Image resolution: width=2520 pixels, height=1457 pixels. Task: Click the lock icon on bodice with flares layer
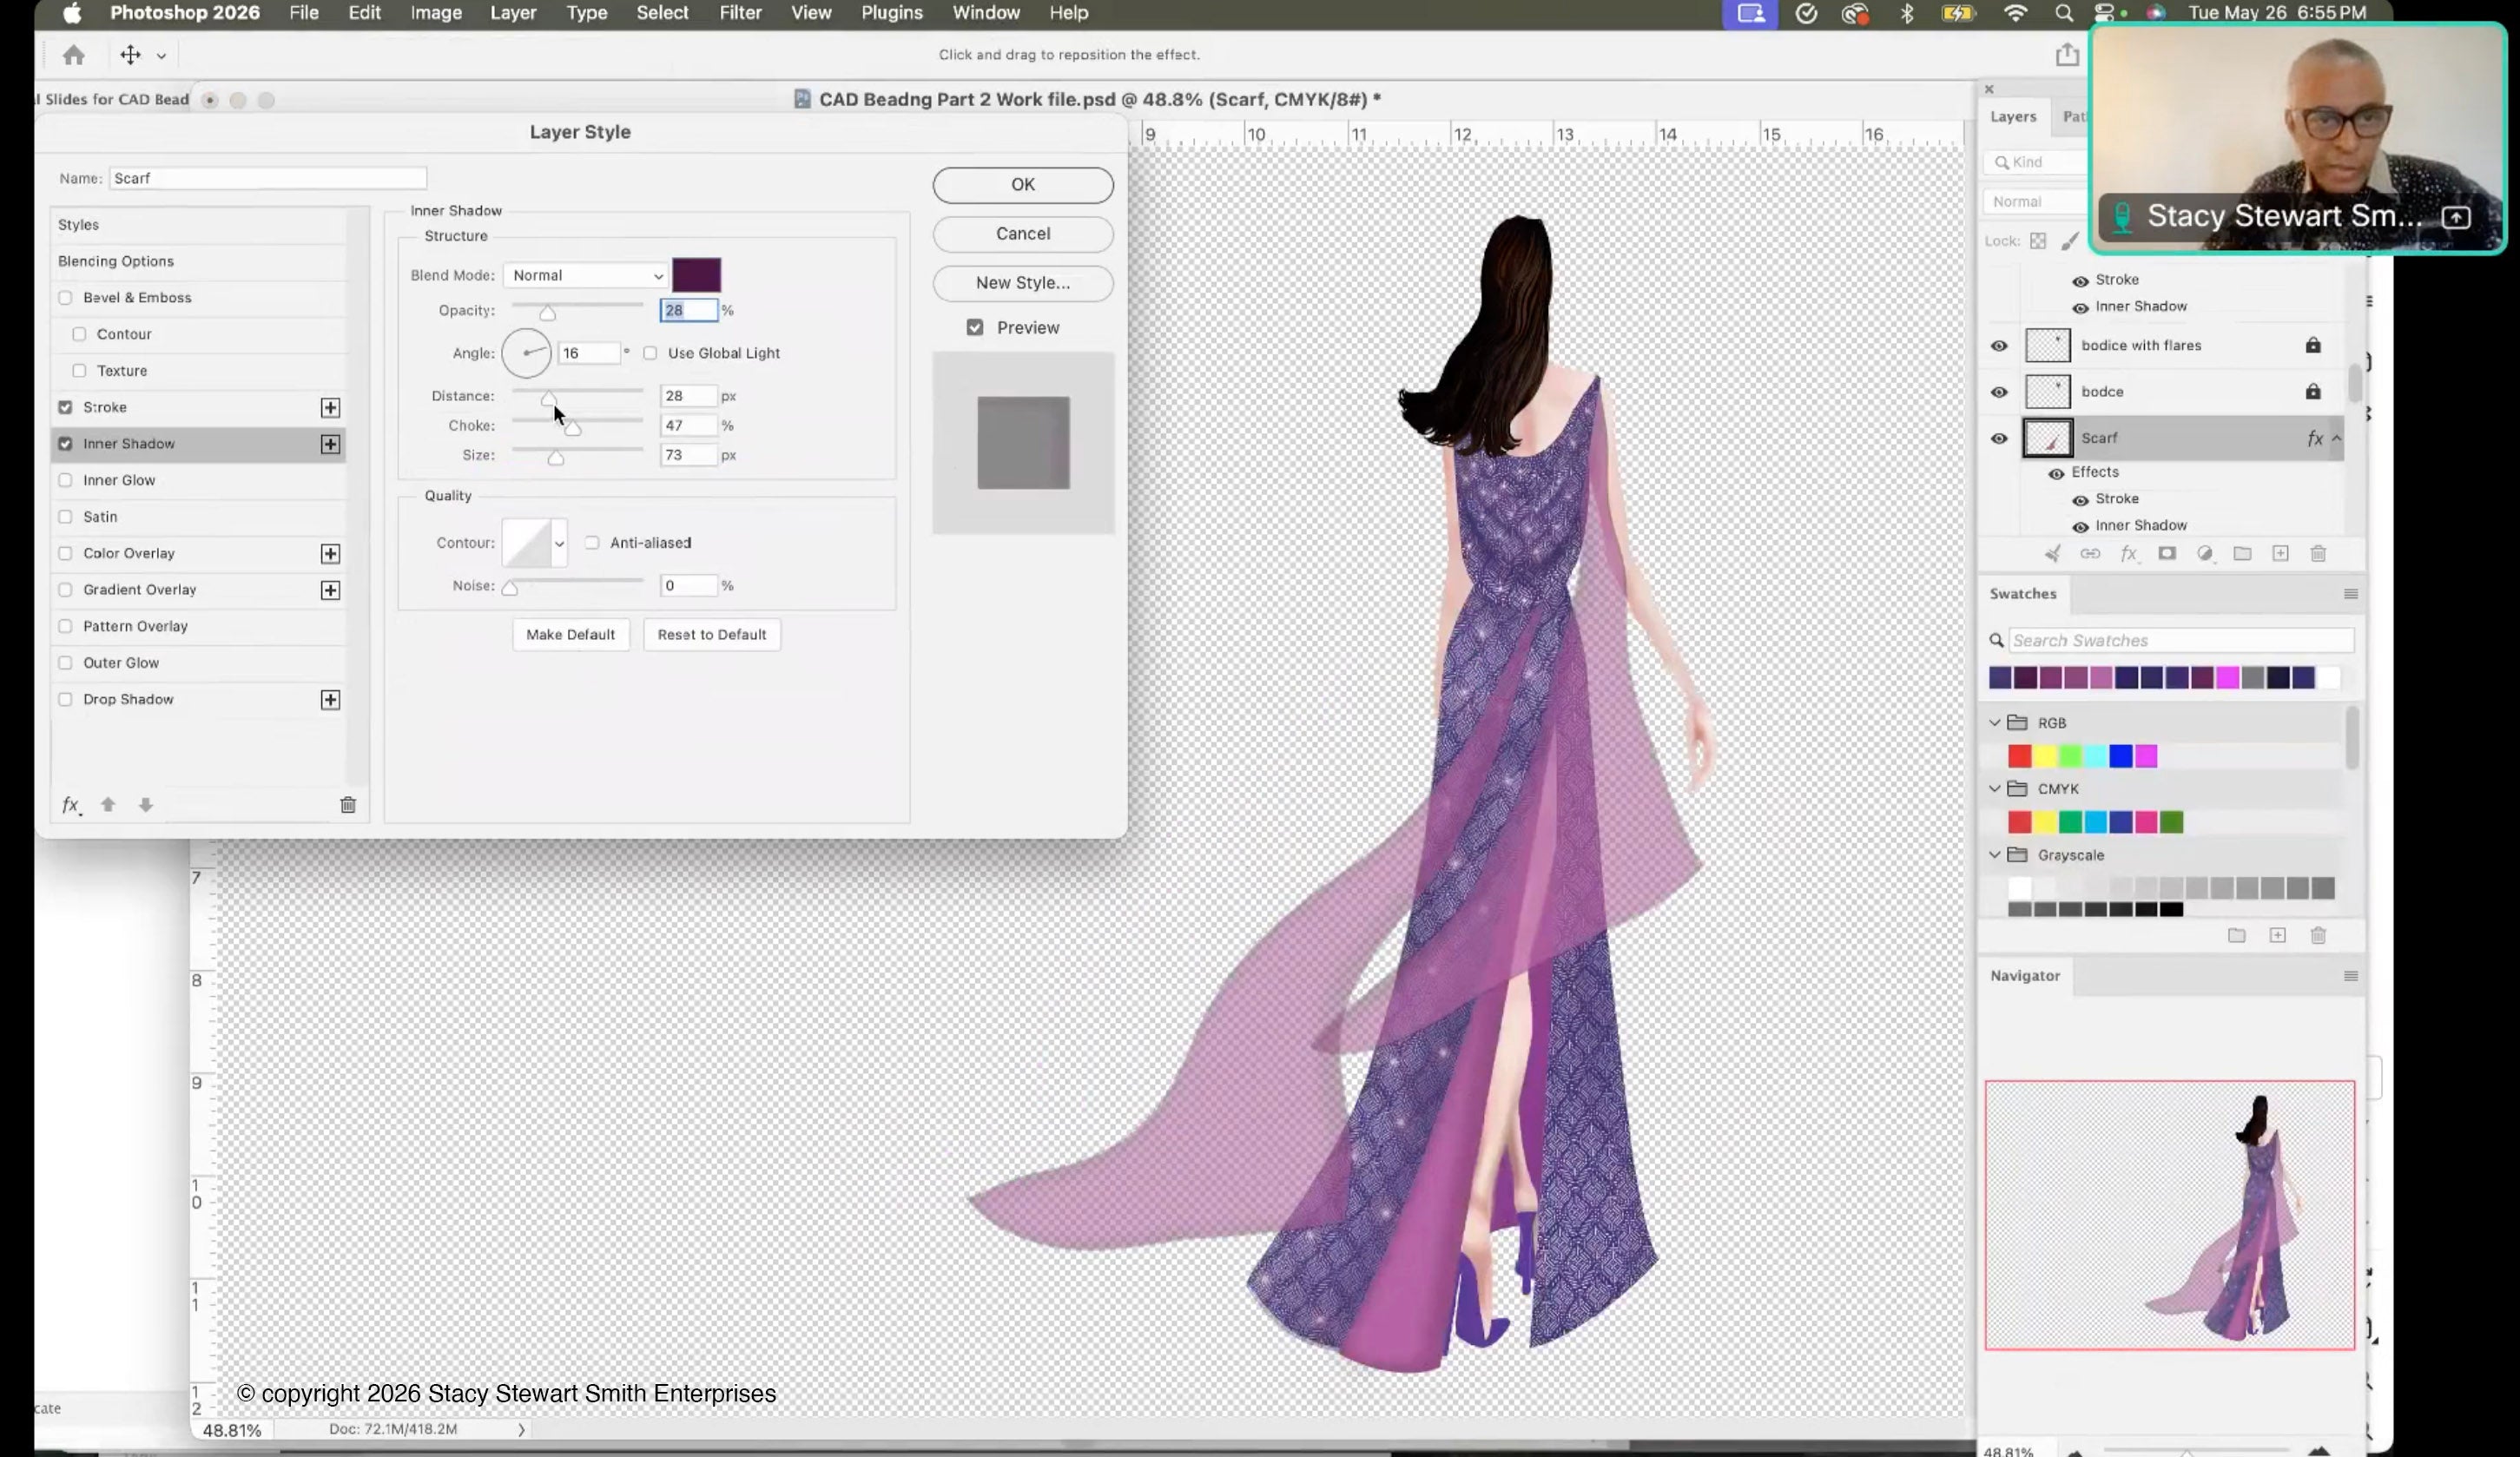click(2313, 345)
